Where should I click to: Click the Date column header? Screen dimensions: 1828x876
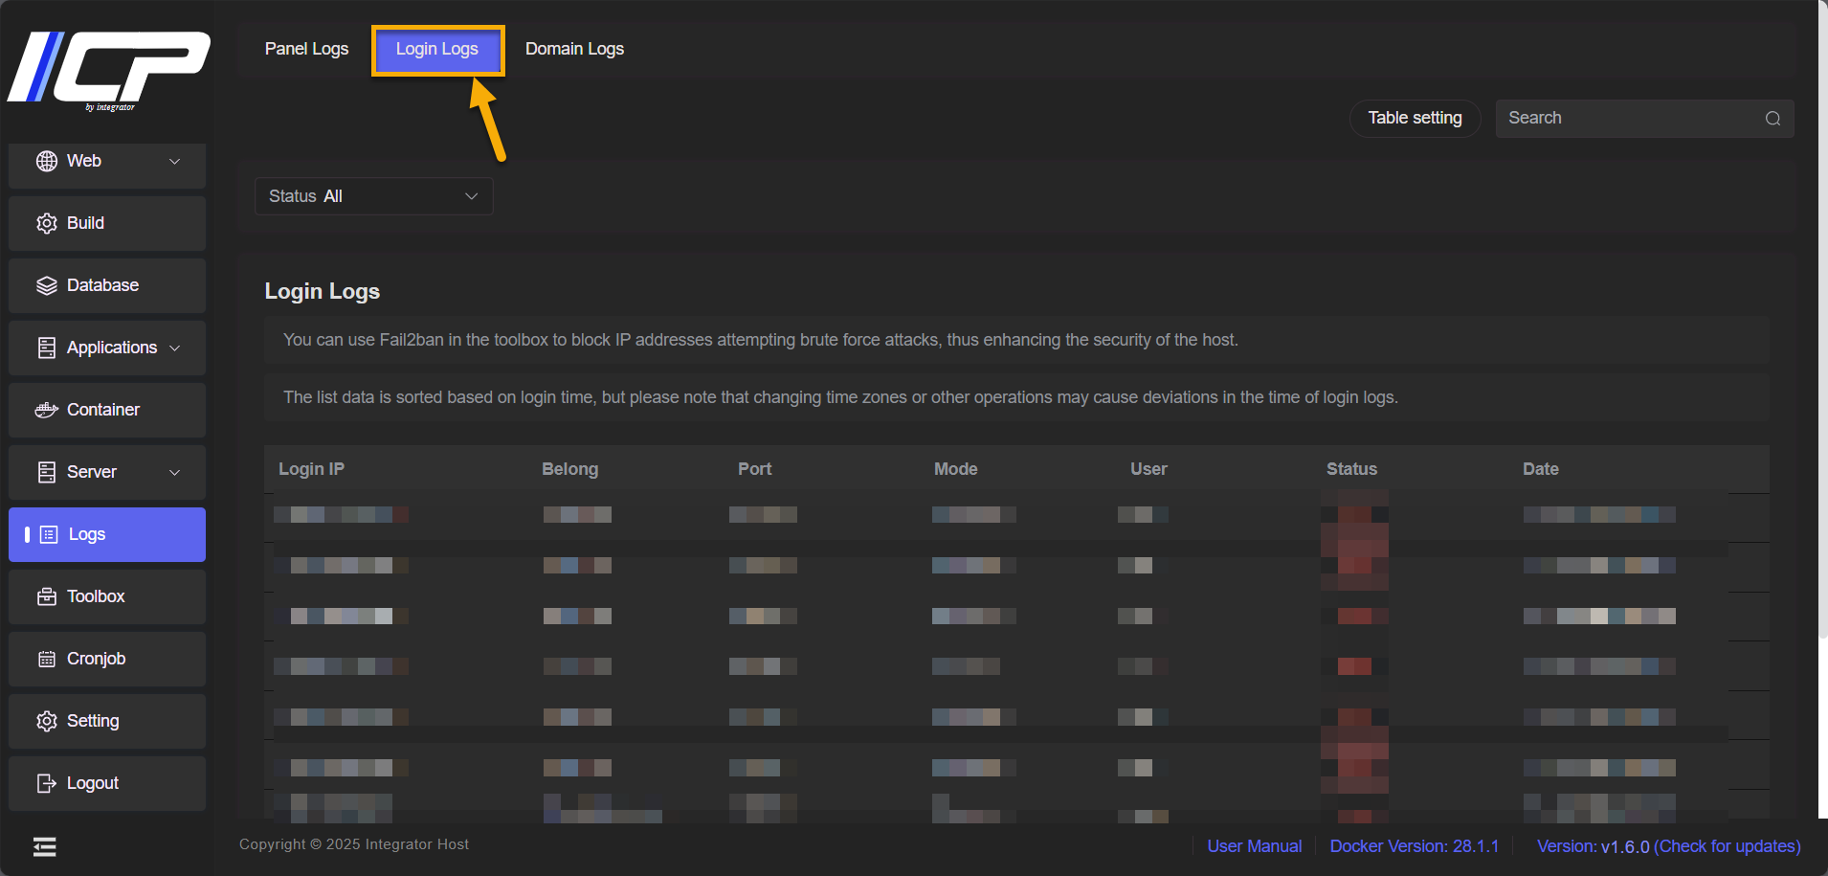tap(1540, 469)
